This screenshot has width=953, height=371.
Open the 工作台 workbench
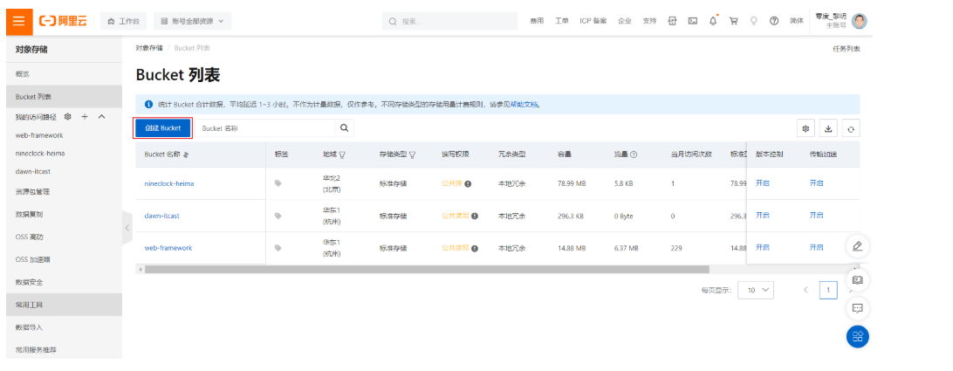tap(123, 21)
